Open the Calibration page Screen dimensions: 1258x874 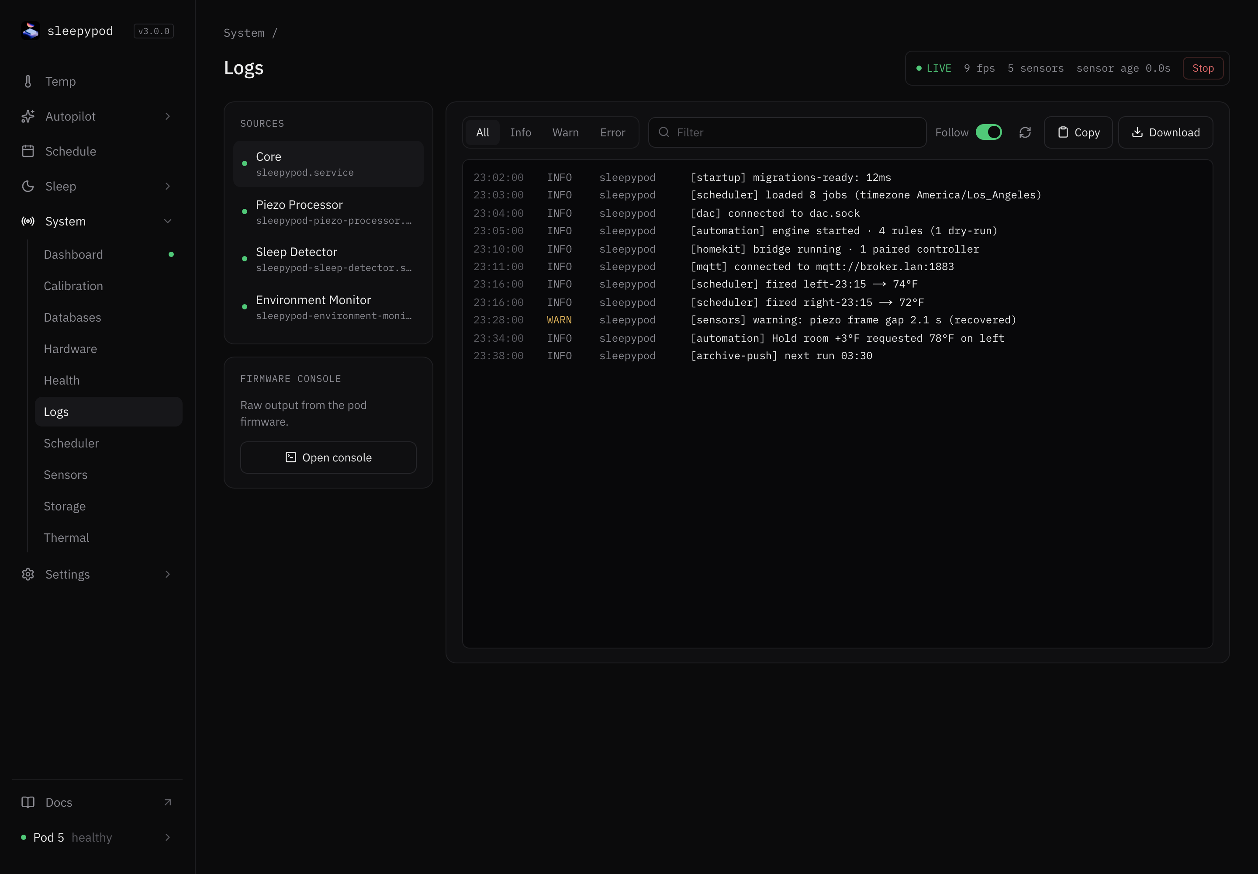tap(108, 286)
